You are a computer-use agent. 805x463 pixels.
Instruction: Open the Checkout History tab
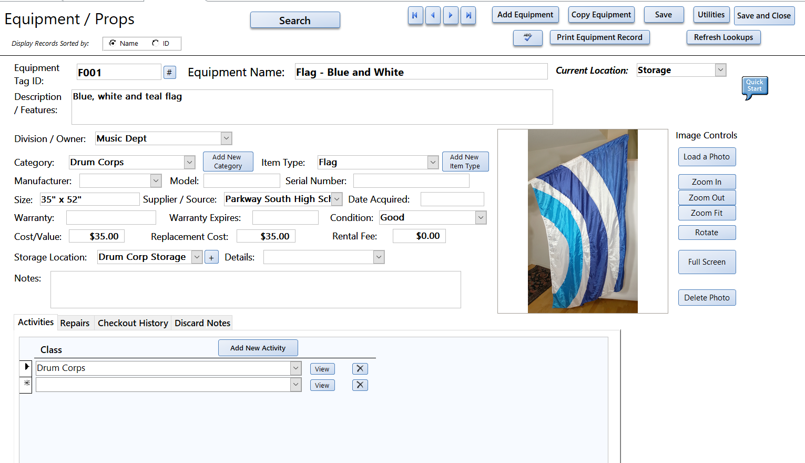point(133,323)
